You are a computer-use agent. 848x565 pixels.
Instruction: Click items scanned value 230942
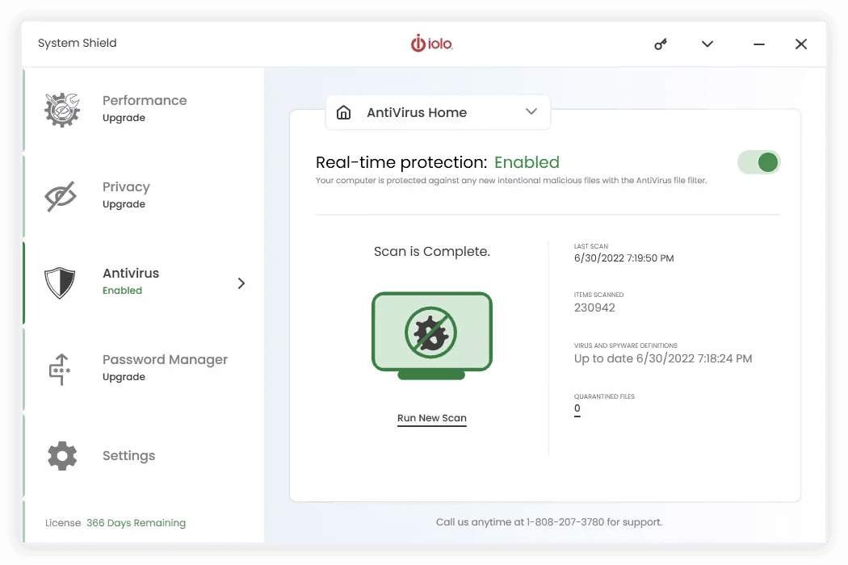click(x=594, y=308)
